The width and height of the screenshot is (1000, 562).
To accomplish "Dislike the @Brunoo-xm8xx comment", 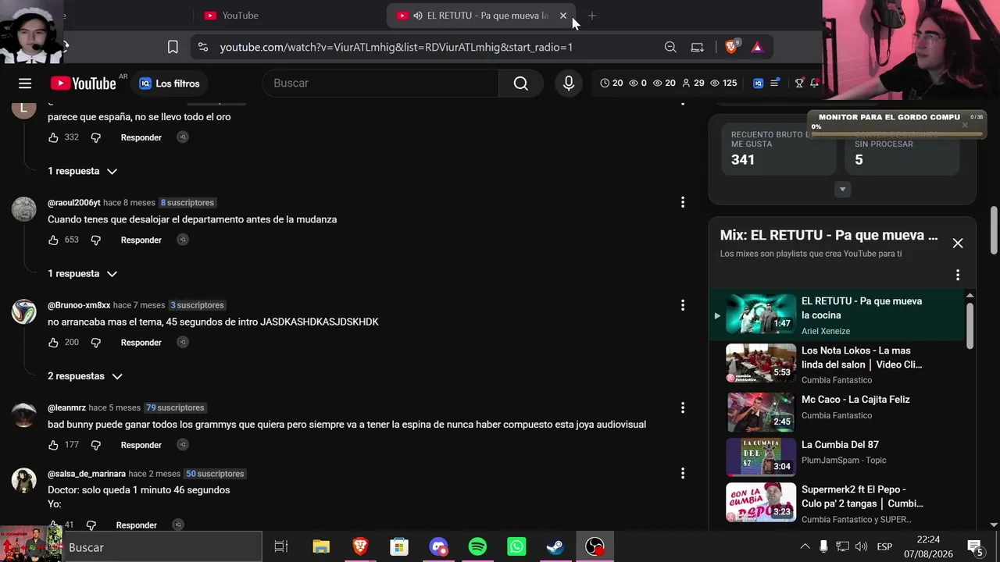I will tap(96, 342).
